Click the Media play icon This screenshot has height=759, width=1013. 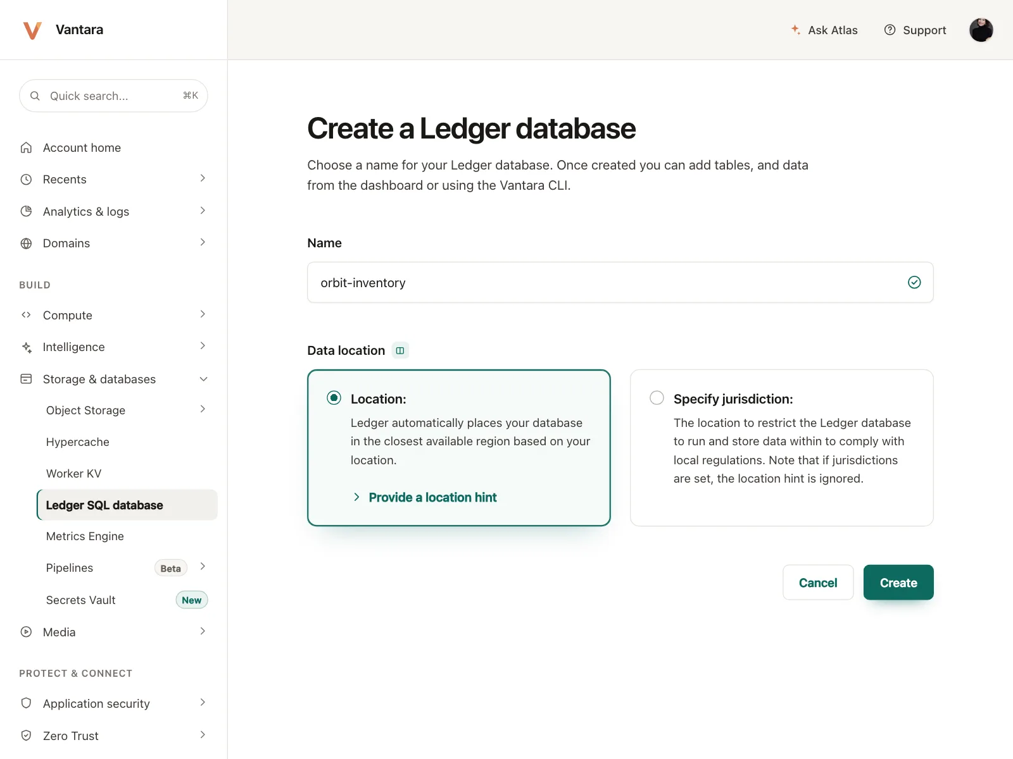(x=26, y=632)
